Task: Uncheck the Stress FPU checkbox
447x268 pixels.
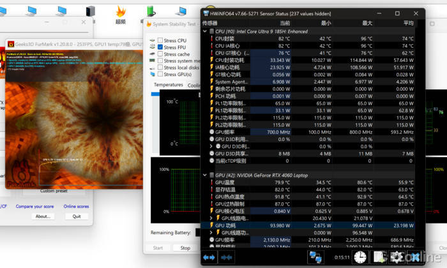Action: 160,47
